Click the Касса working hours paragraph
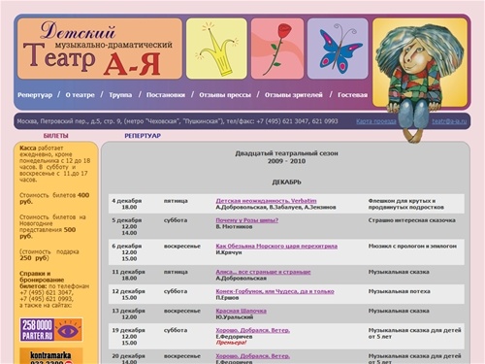This screenshot has height=364, width=485. [55, 164]
